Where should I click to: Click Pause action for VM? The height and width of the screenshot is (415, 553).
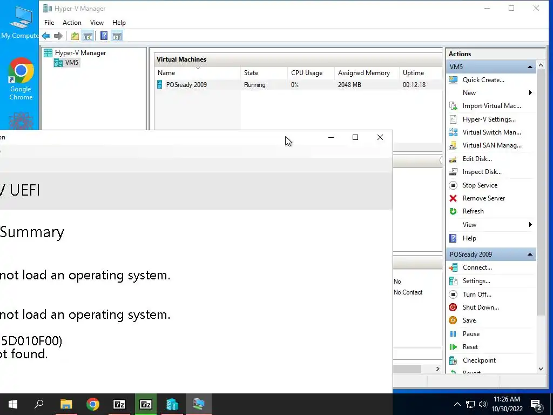tap(471, 334)
